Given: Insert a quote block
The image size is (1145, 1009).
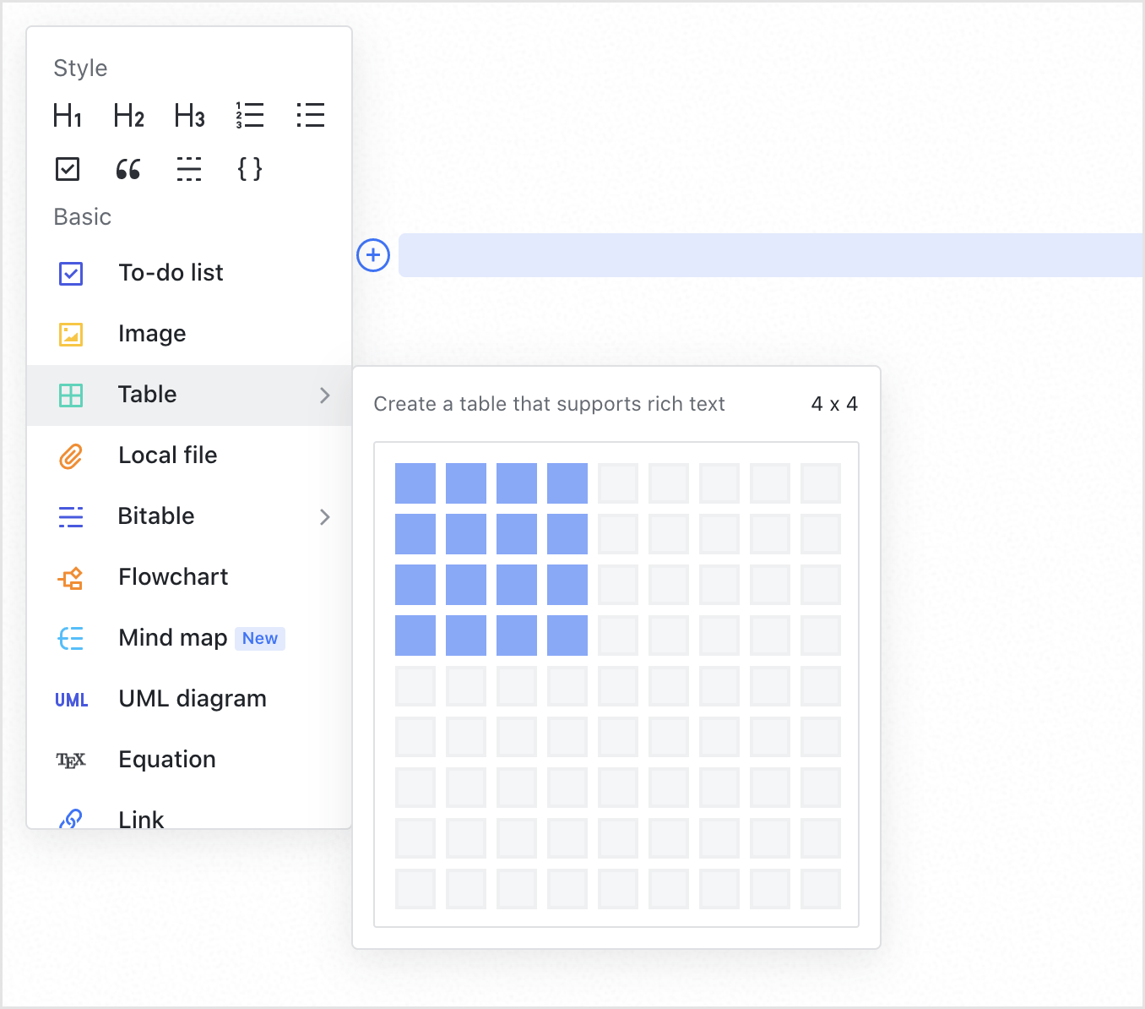Looking at the screenshot, I should click(128, 169).
